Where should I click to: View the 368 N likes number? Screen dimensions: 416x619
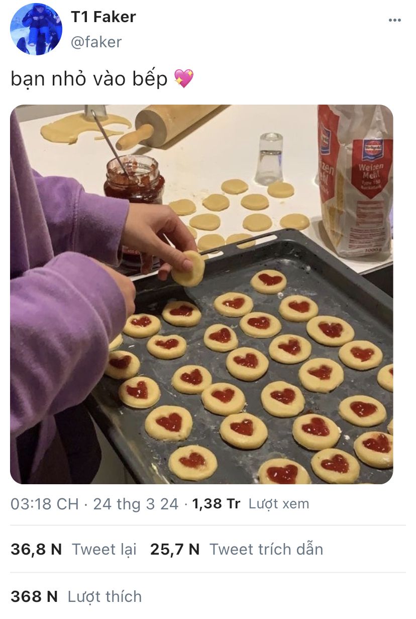34,596
